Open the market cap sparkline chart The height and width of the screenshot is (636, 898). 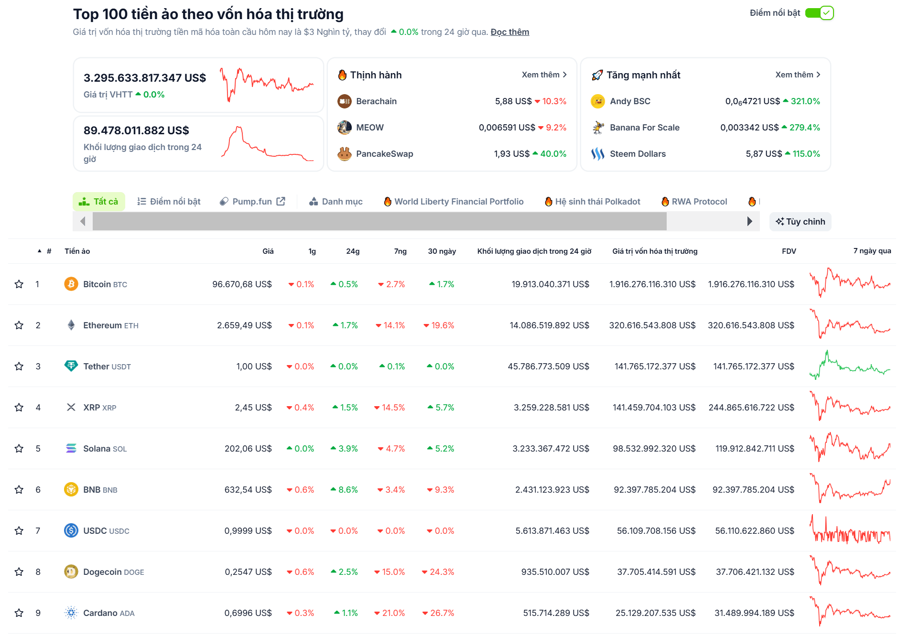267,85
